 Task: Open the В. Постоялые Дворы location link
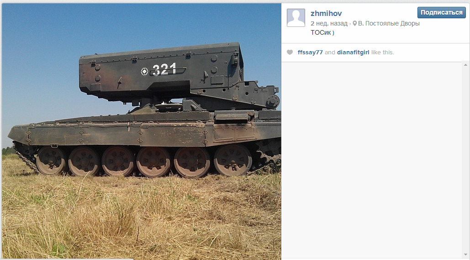389,23
